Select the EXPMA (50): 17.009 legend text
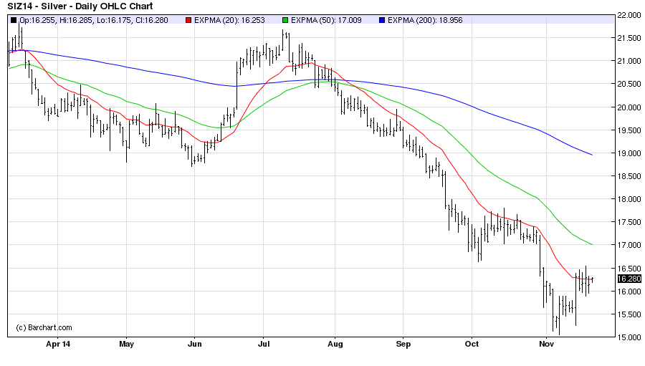645x366 pixels. 329,20
